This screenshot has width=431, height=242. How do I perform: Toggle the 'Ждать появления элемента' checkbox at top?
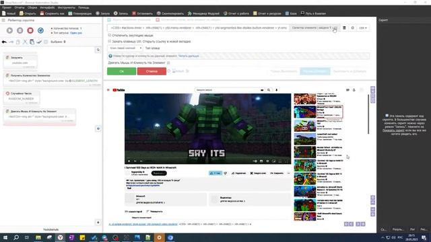[x=109, y=19]
